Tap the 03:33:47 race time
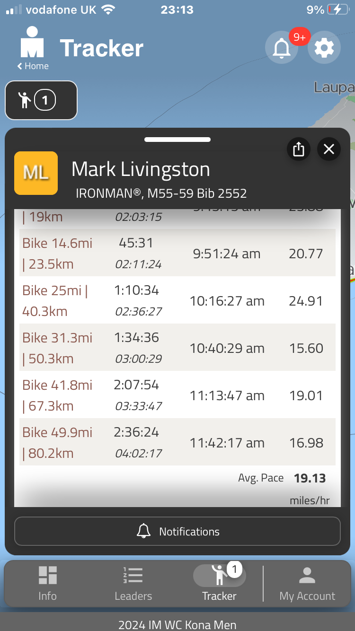 pos(139,406)
